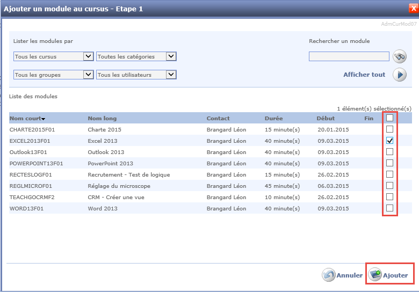Screen dimensions: 419x292
Task: Click the binoculars search icon
Action: pyautogui.click(x=399, y=56)
